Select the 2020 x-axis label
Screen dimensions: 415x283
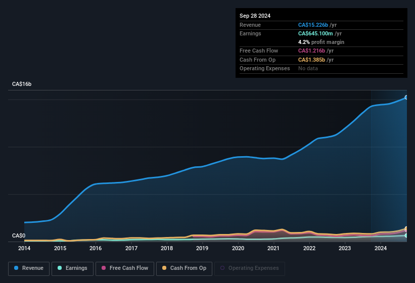pyautogui.click(x=238, y=248)
